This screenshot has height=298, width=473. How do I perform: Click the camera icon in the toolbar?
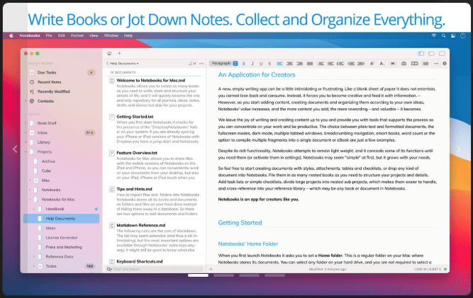[x=404, y=64]
